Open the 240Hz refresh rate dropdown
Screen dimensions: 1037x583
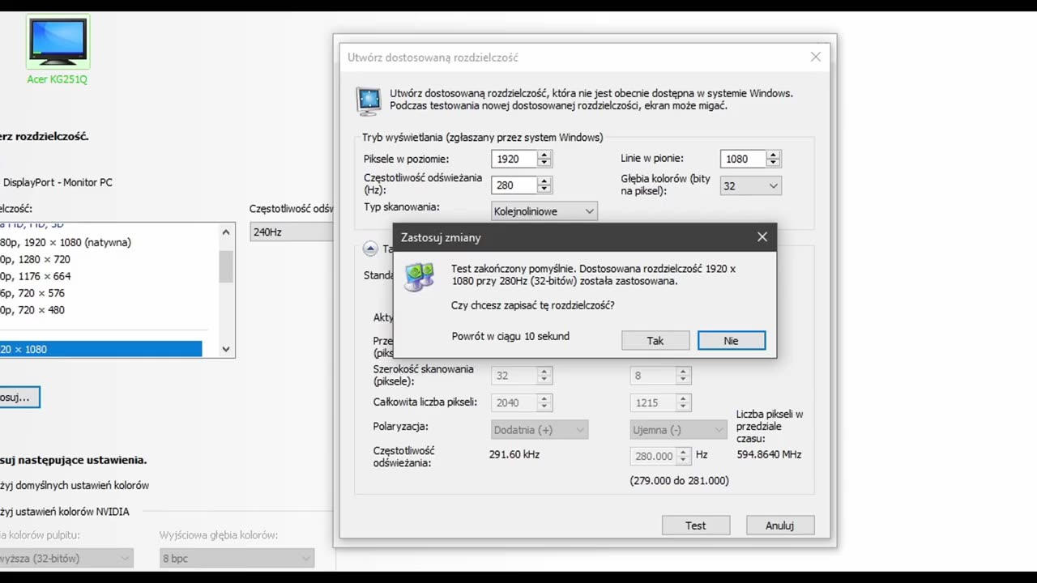pyautogui.click(x=292, y=232)
